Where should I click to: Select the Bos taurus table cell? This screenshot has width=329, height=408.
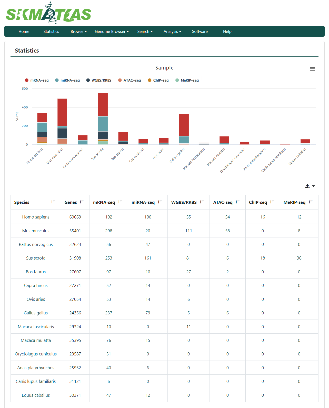[36, 272]
